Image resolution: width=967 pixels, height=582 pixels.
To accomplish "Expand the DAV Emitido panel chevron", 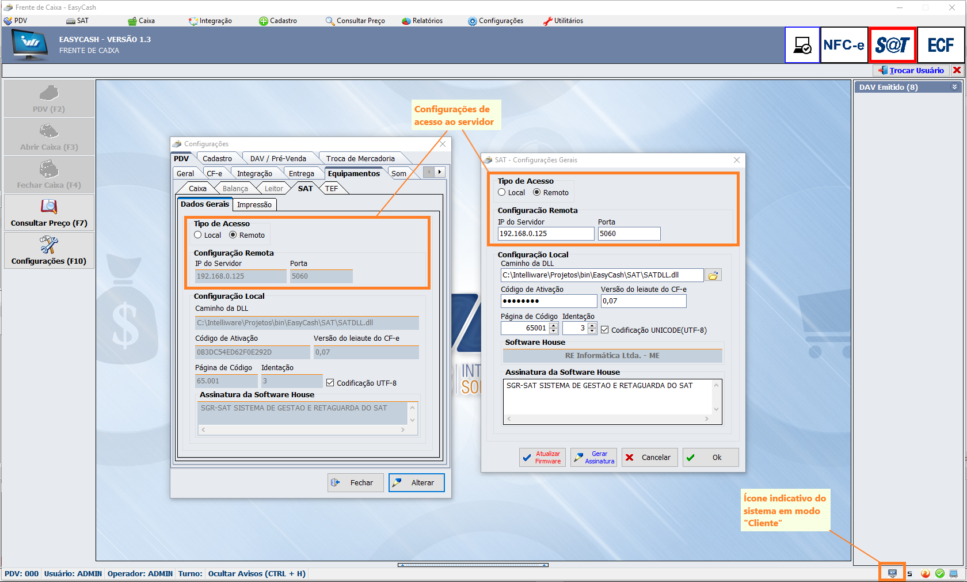I will (954, 87).
